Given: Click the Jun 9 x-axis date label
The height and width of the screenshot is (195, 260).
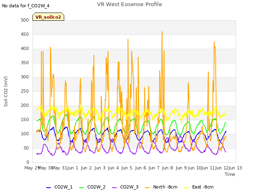Looking at the screenshot, I should click(181, 168).
